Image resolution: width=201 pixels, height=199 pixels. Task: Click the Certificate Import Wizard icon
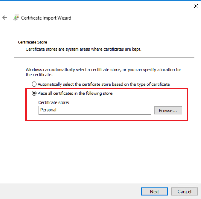pos(16,18)
